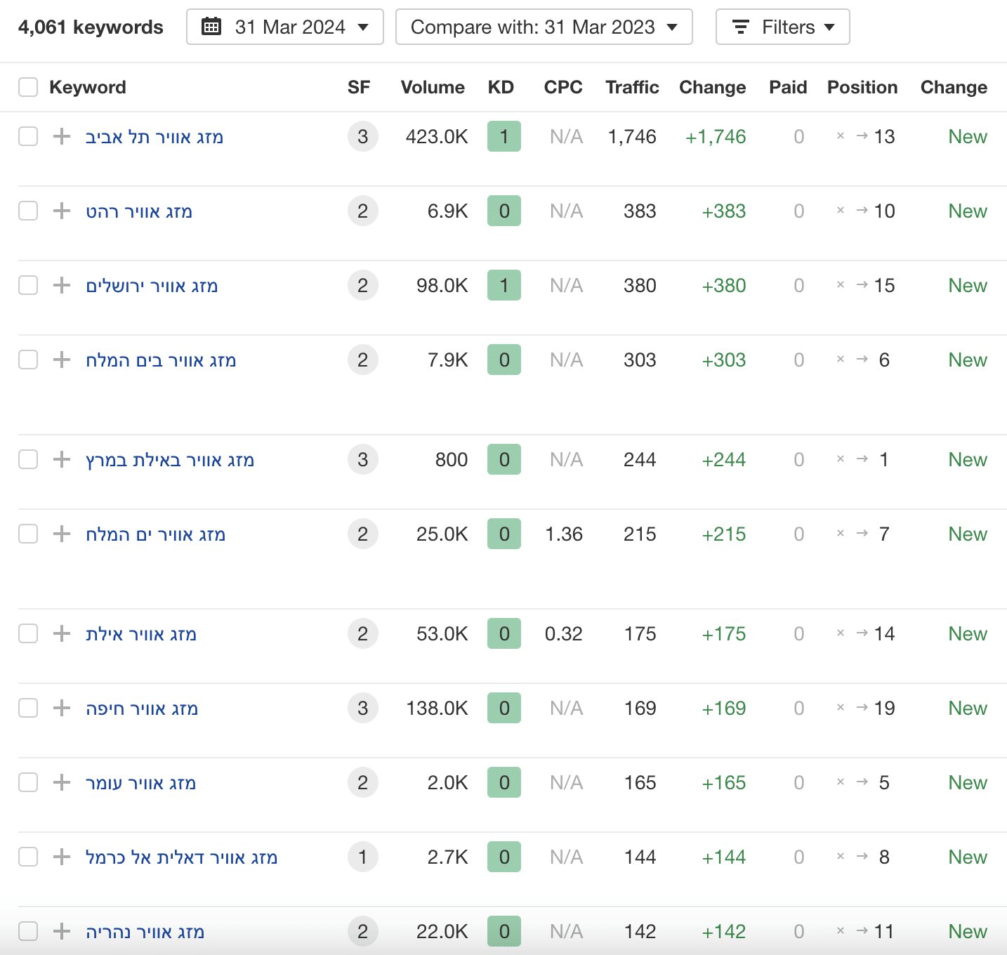
Task: Expand the plus icon for מזג אוויר אילת
Action: tap(62, 633)
